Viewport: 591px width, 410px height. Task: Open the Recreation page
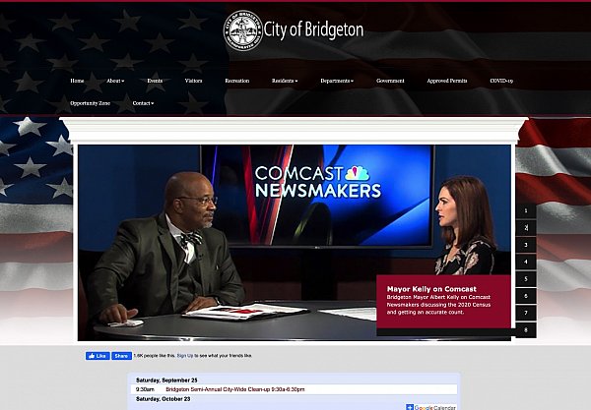click(237, 81)
